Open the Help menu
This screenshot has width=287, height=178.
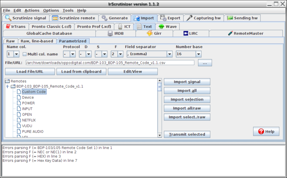82,10
